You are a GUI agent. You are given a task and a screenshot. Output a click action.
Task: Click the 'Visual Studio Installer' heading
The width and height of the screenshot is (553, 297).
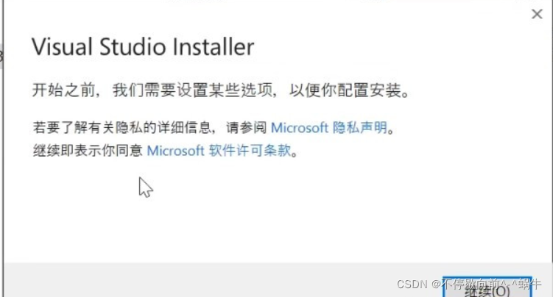click(x=143, y=47)
